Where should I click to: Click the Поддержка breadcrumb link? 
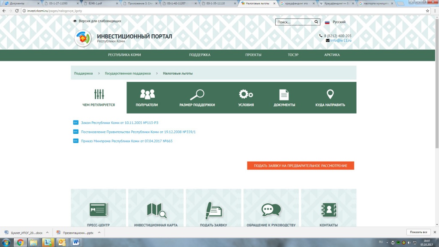[84, 73]
